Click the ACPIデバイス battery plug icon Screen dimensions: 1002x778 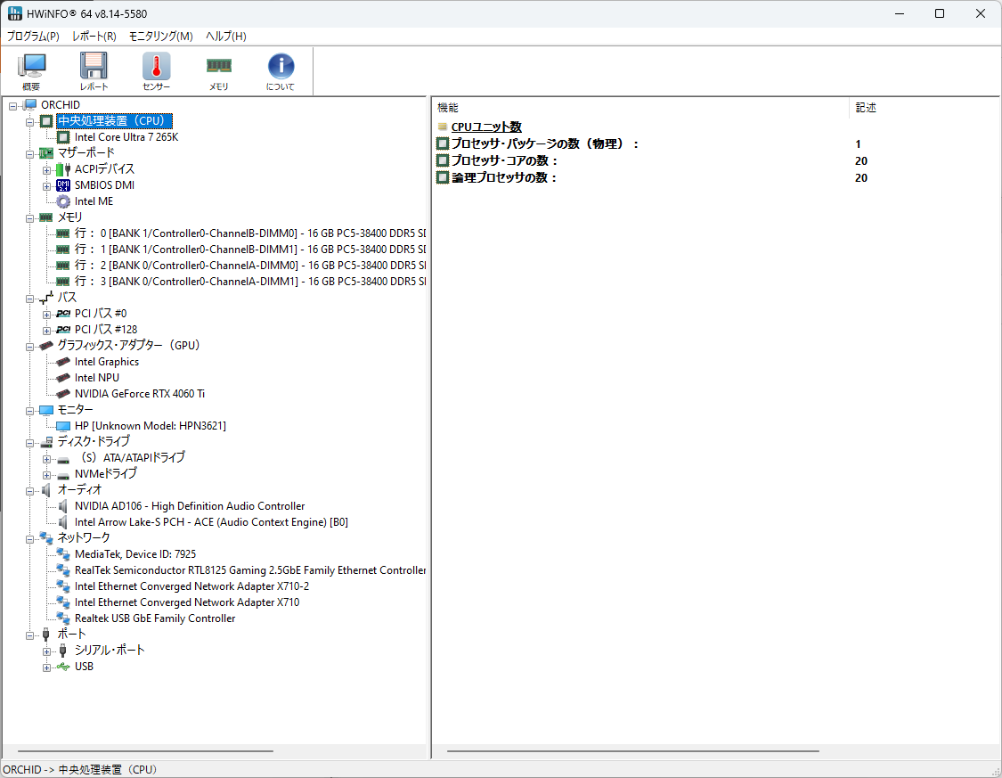[x=63, y=169]
